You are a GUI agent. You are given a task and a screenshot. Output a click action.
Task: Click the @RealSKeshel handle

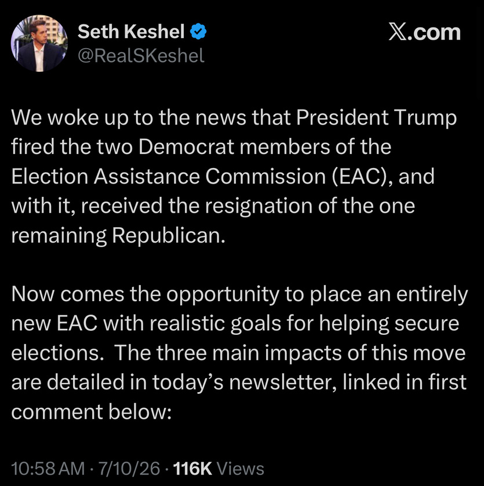click(x=141, y=56)
